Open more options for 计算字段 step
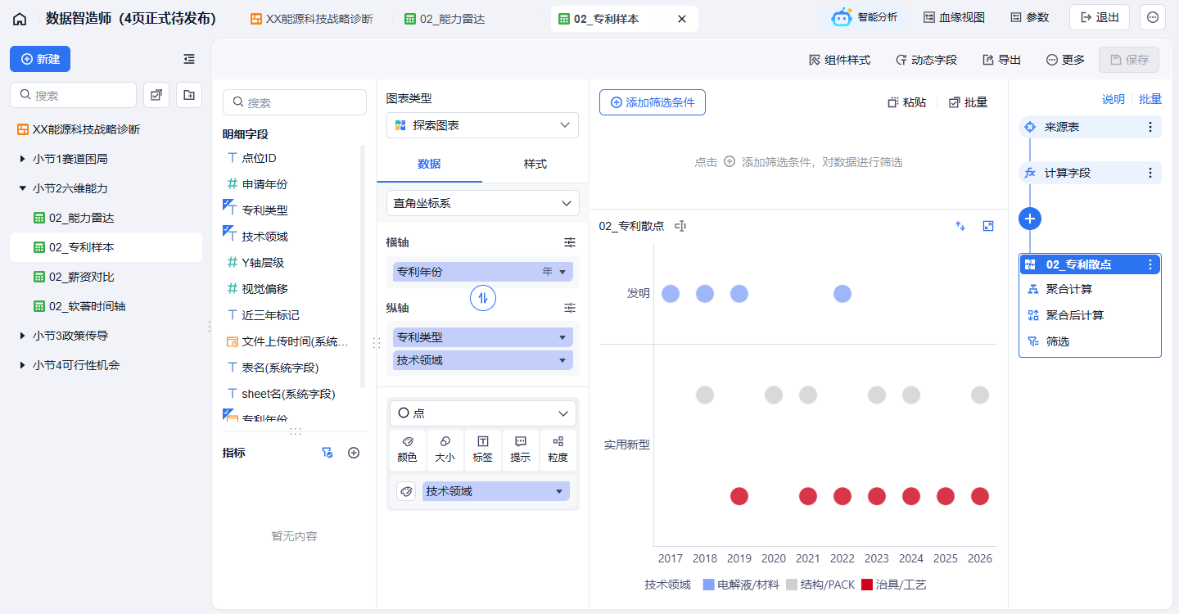The image size is (1179, 614). click(x=1150, y=173)
